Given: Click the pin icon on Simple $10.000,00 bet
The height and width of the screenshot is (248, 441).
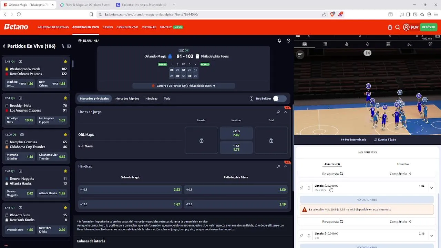Looking at the screenshot, I should [301, 236].
